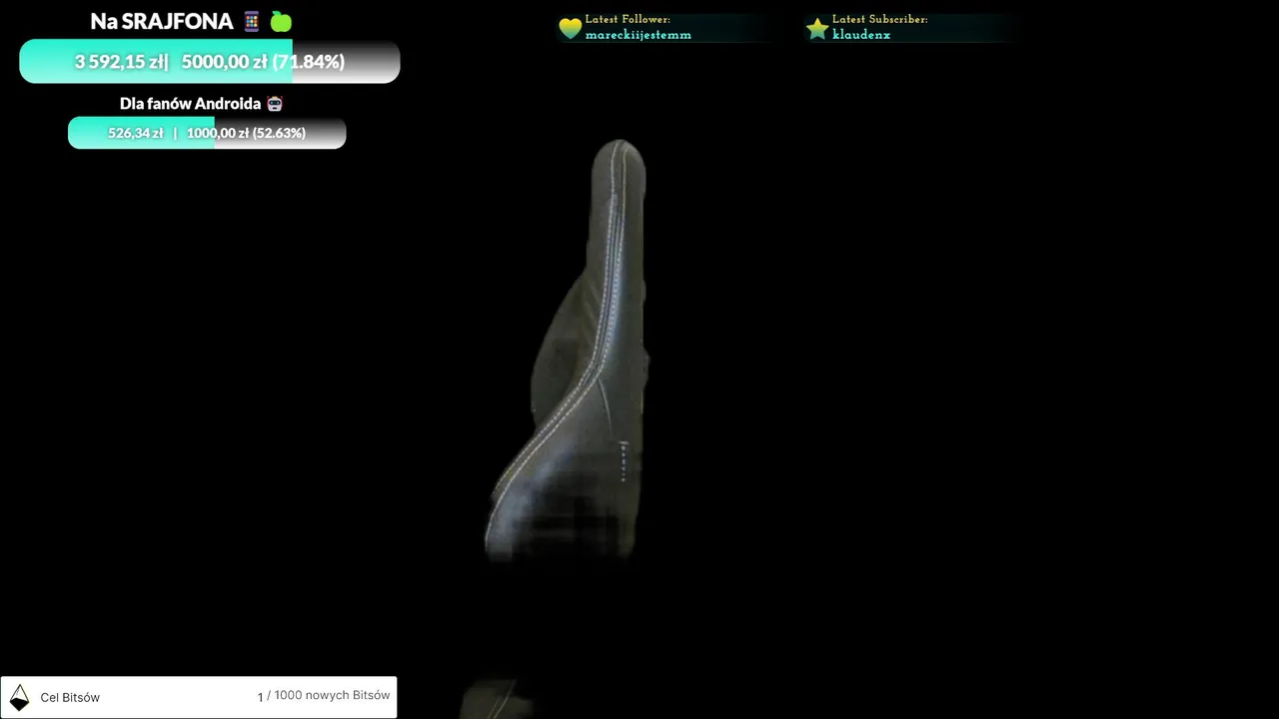
Task: Click the Cel Bitsów label
Action: 70,697
